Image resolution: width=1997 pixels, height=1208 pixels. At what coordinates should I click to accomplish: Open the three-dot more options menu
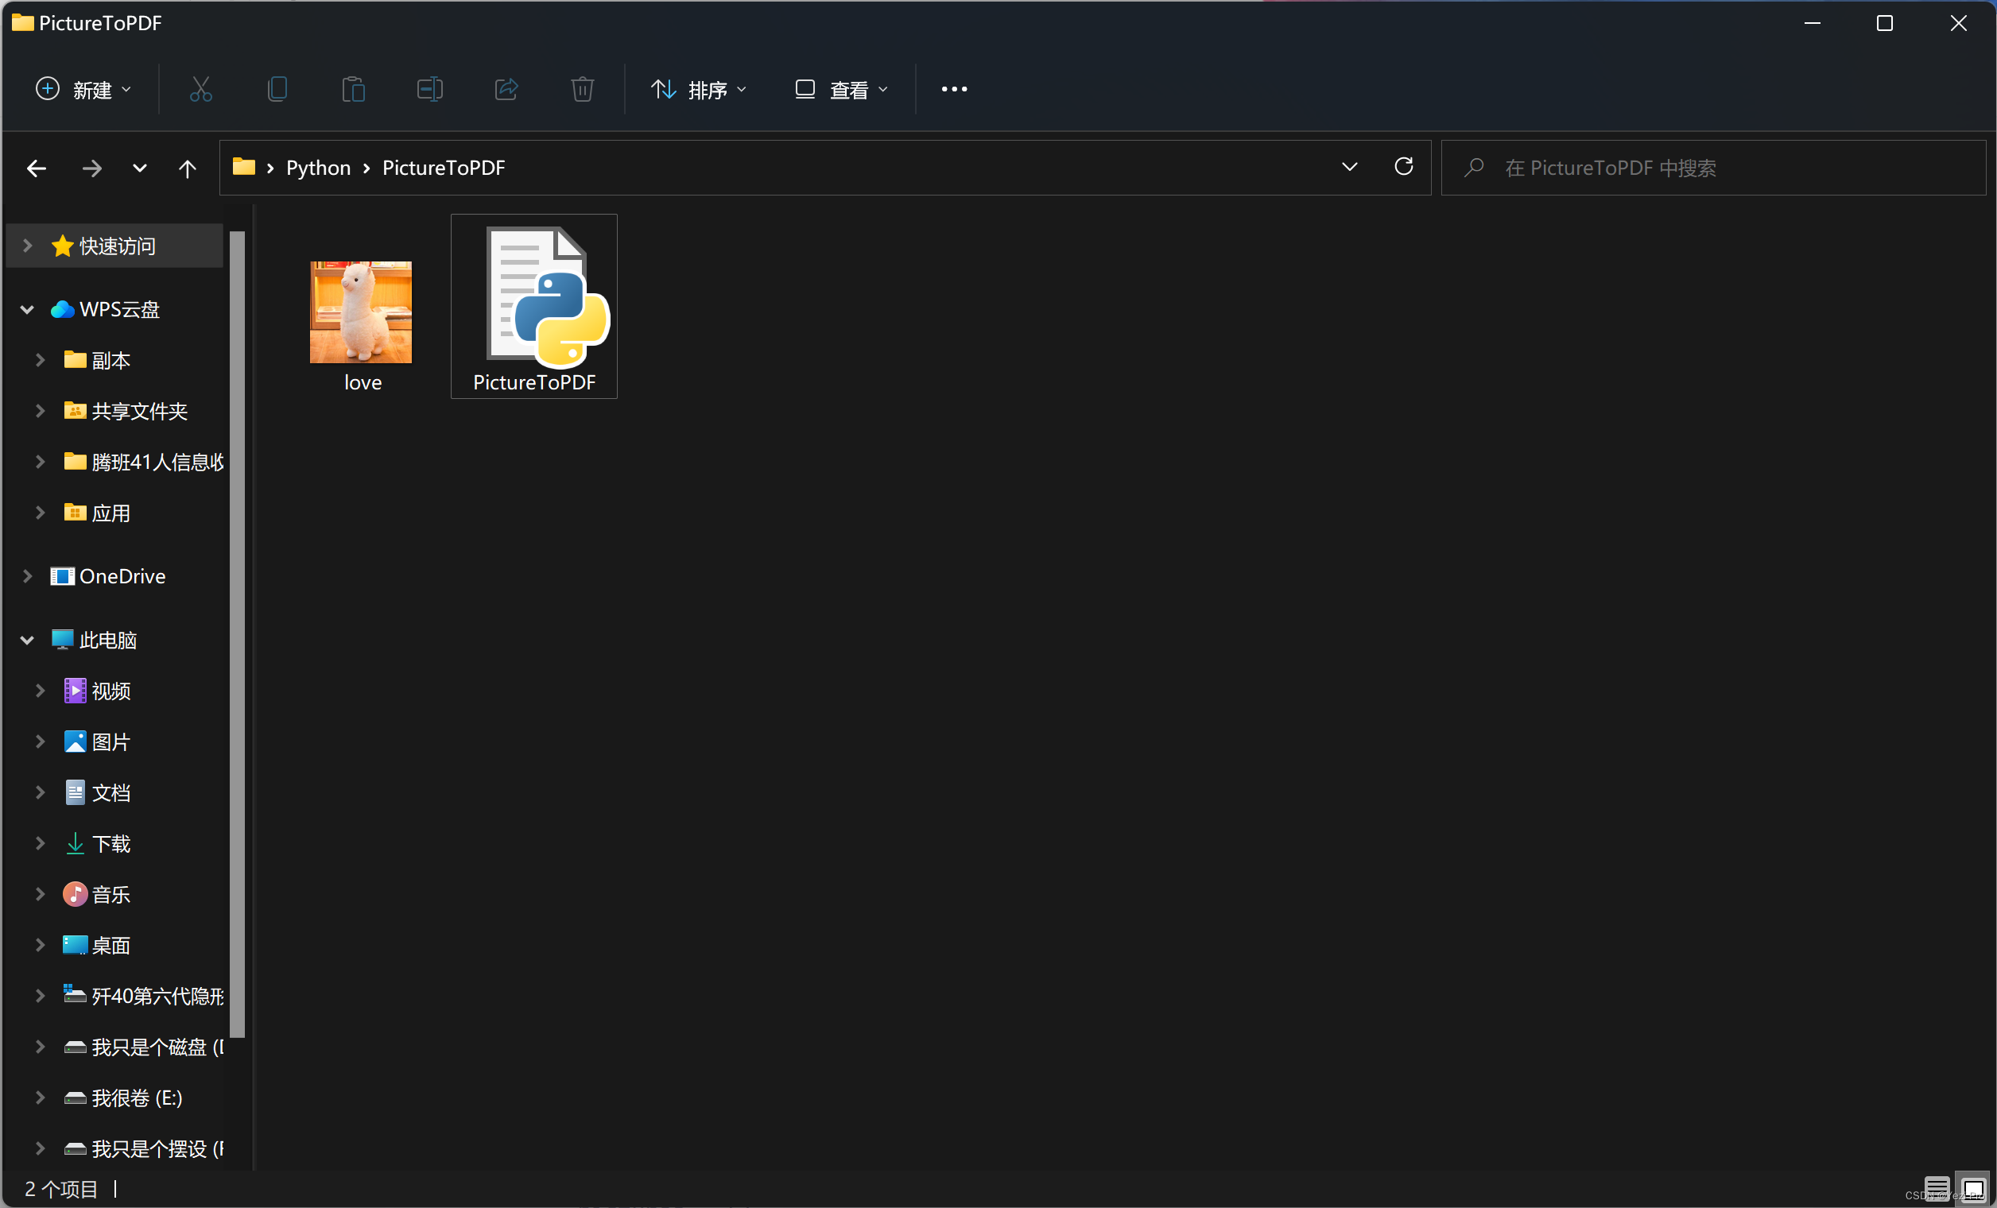click(954, 89)
